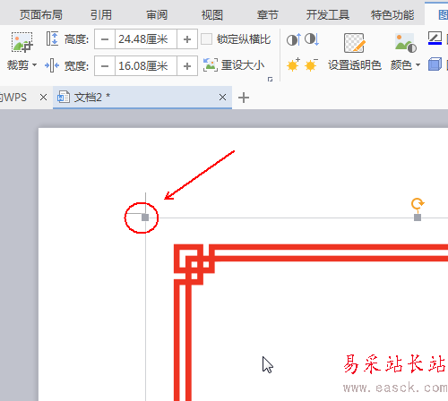Increase brightness sun icon
This screenshot has height=401, width=448.
coord(293,64)
